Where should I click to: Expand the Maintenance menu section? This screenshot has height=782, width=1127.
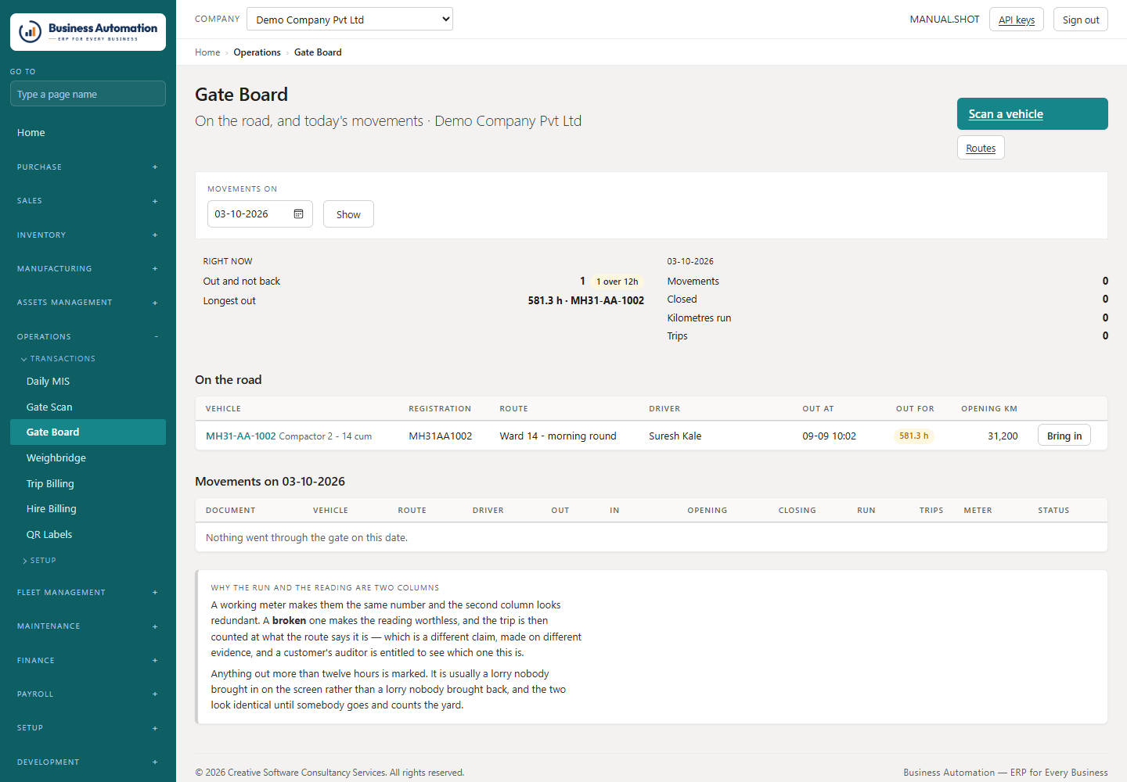88,626
